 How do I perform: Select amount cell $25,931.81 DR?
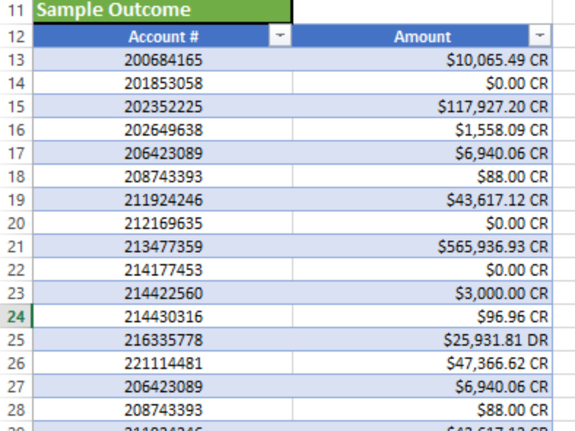pos(422,340)
